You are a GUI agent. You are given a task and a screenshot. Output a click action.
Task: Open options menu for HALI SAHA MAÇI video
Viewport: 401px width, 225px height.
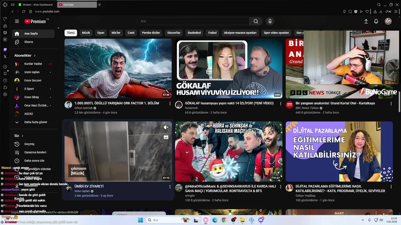click(x=281, y=187)
